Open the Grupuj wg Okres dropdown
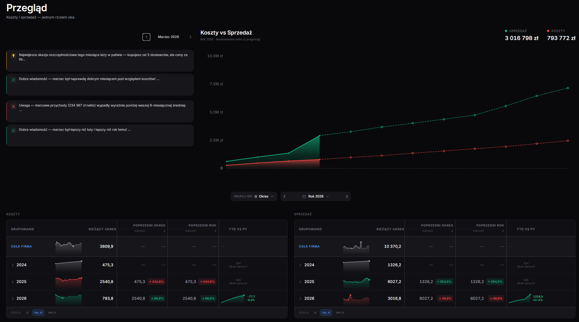 pos(254,196)
